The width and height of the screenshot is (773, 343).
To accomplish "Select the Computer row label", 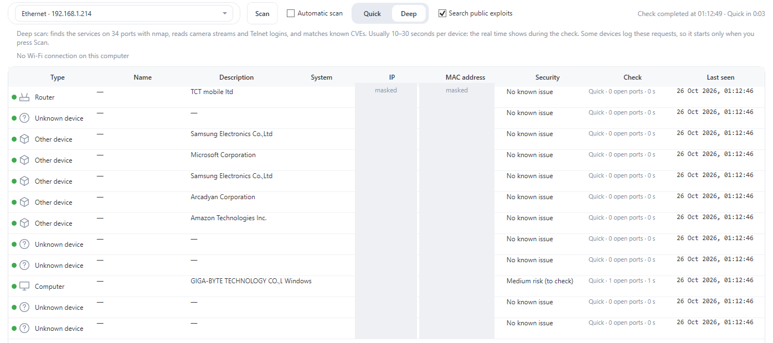I will coord(50,287).
